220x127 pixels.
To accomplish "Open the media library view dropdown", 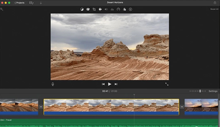I will tap(32, 3).
